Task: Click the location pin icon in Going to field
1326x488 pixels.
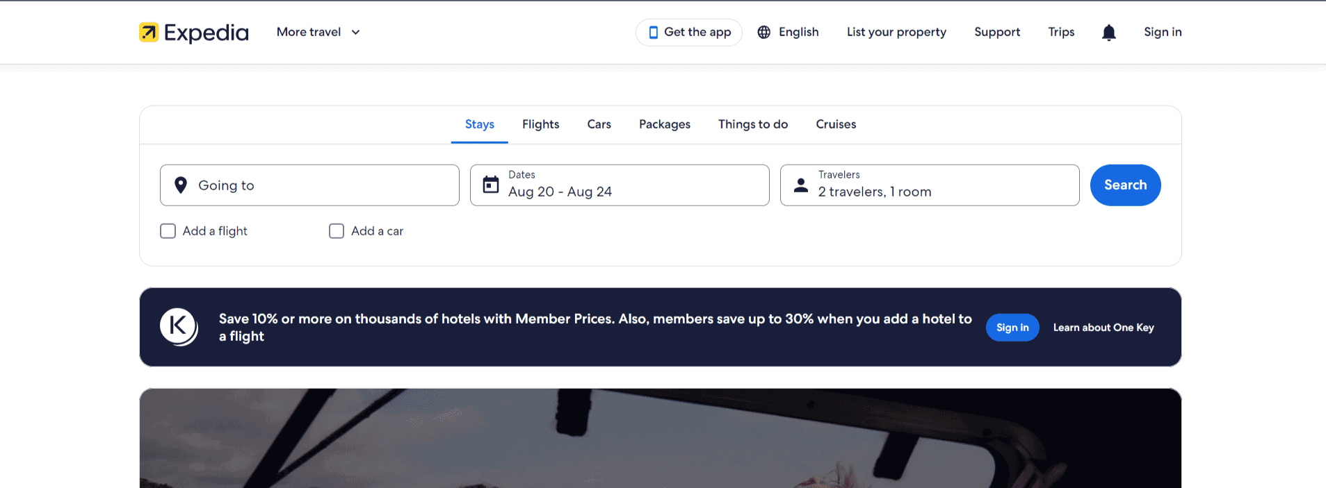Action: 181,185
